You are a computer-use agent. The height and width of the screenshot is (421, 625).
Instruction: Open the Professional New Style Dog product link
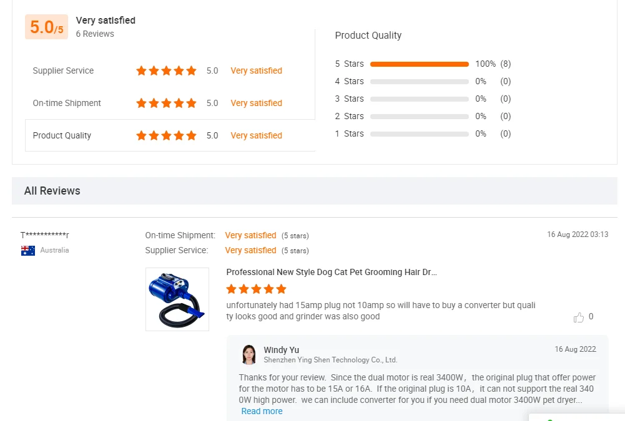331,273
